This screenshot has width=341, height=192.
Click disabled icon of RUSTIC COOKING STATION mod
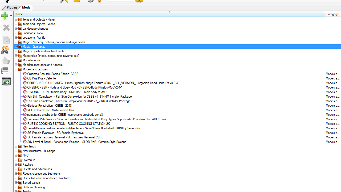25,124
